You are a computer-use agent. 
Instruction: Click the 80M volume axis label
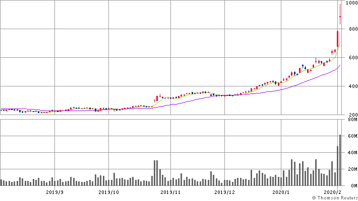(x=351, y=120)
